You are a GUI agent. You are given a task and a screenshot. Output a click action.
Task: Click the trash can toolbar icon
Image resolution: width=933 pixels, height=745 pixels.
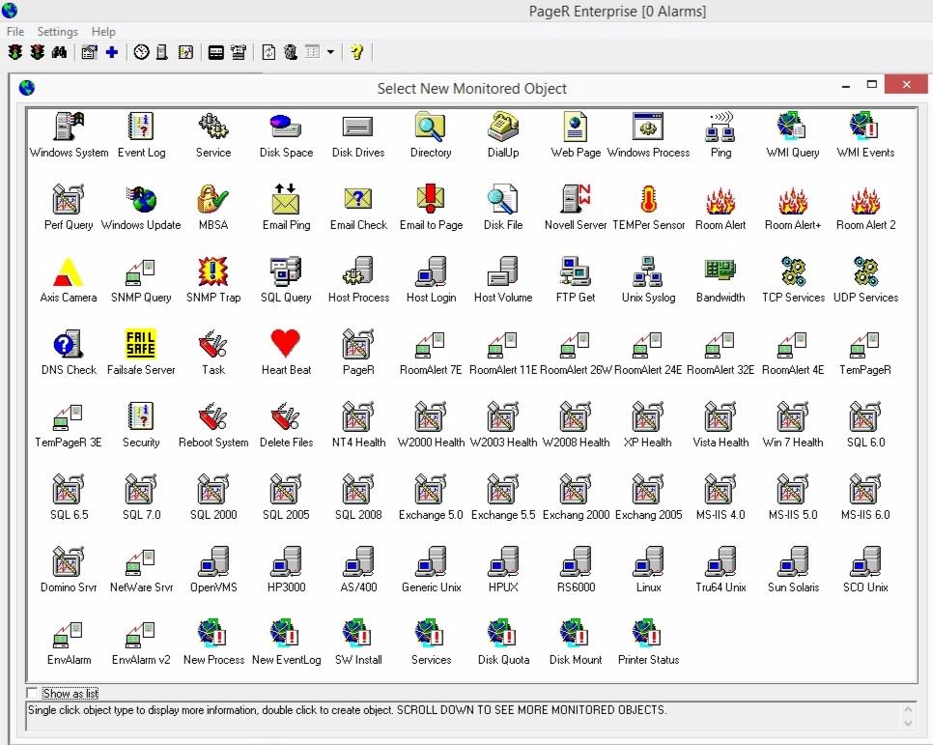(x=291, y=52)
